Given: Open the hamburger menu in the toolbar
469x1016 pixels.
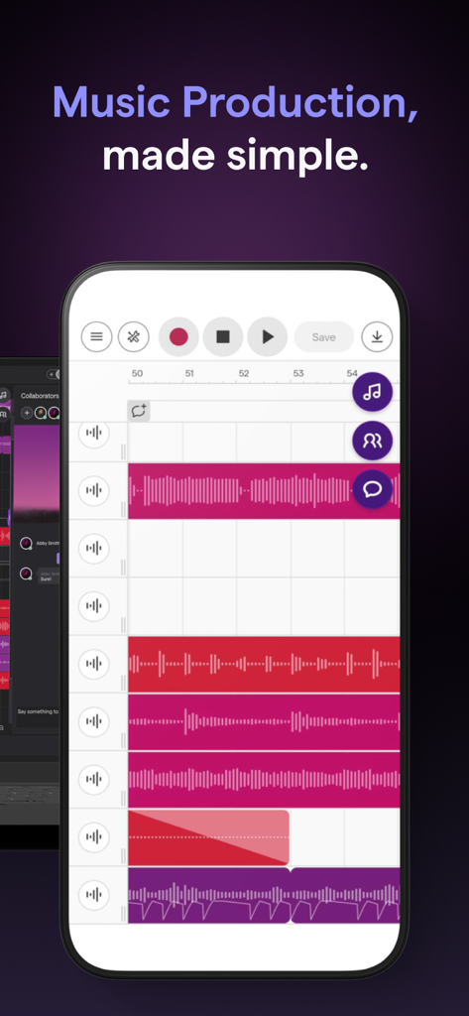Looking at the screenshot, I should tap(96, 337).
